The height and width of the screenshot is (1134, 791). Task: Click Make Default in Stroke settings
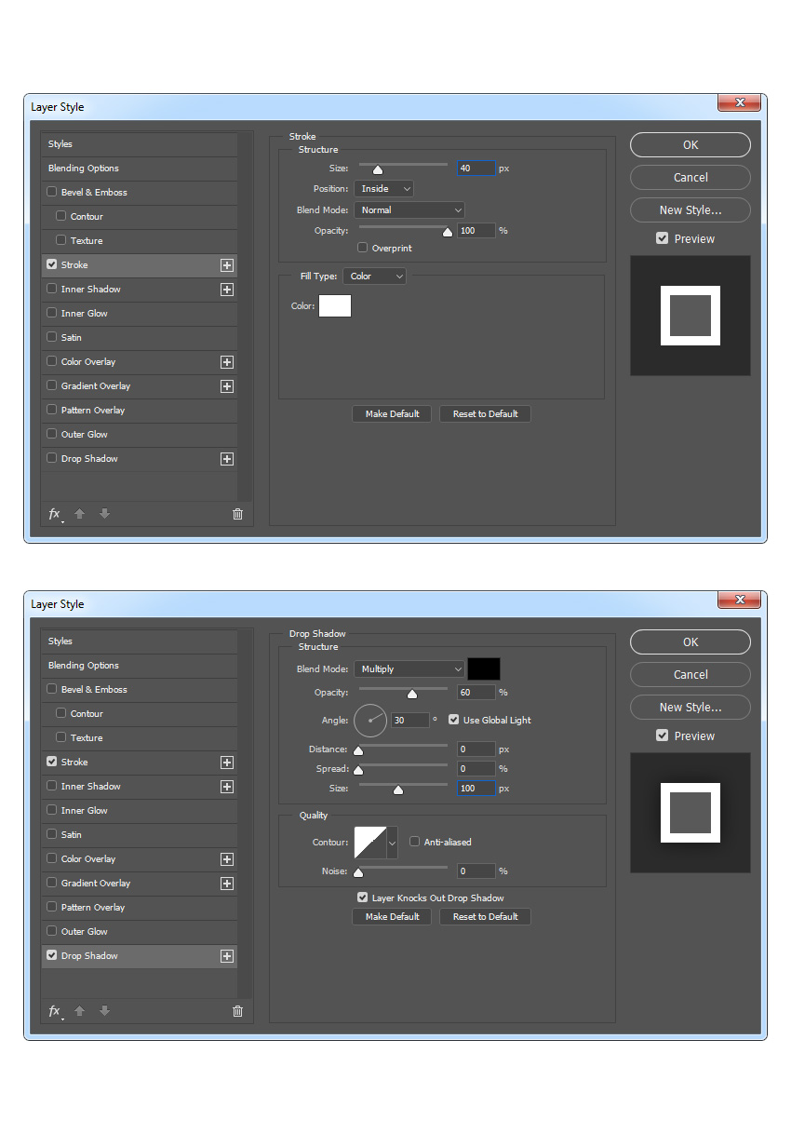point(392,413)
